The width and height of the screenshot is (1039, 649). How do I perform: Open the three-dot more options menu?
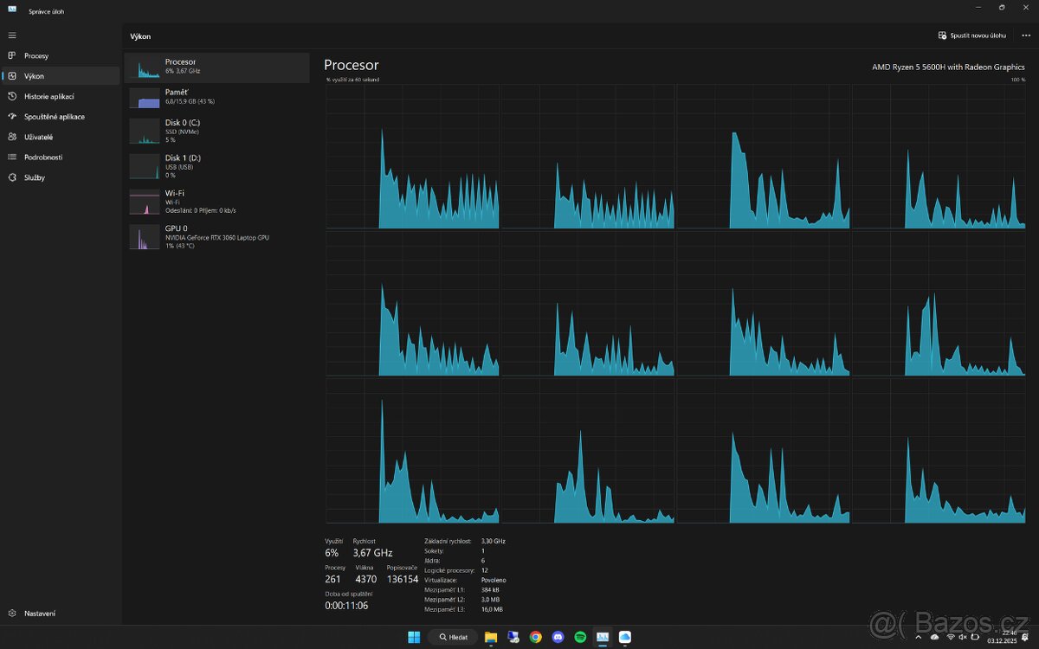(1026, 35)
